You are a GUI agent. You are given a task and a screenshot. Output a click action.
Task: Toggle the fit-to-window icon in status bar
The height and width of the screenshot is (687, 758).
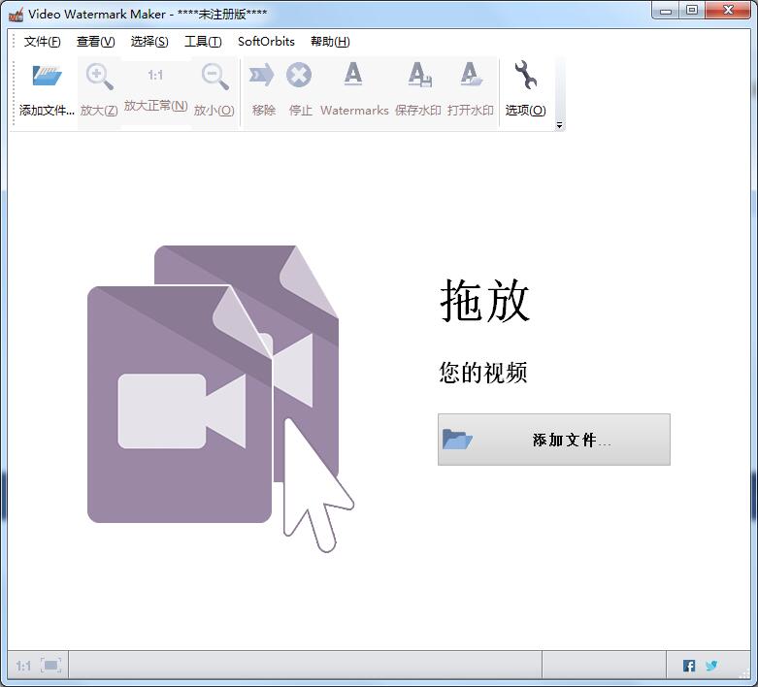(51, 666)
